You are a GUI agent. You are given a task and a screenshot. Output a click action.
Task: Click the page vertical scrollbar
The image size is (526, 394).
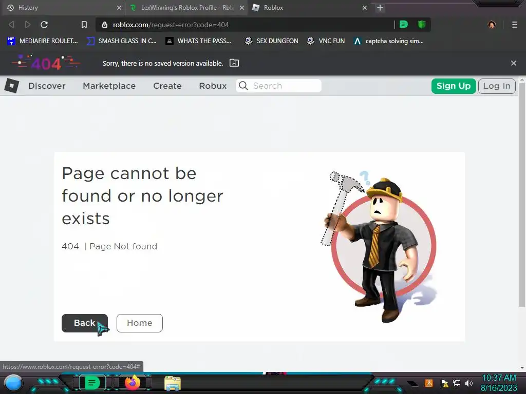522,194
